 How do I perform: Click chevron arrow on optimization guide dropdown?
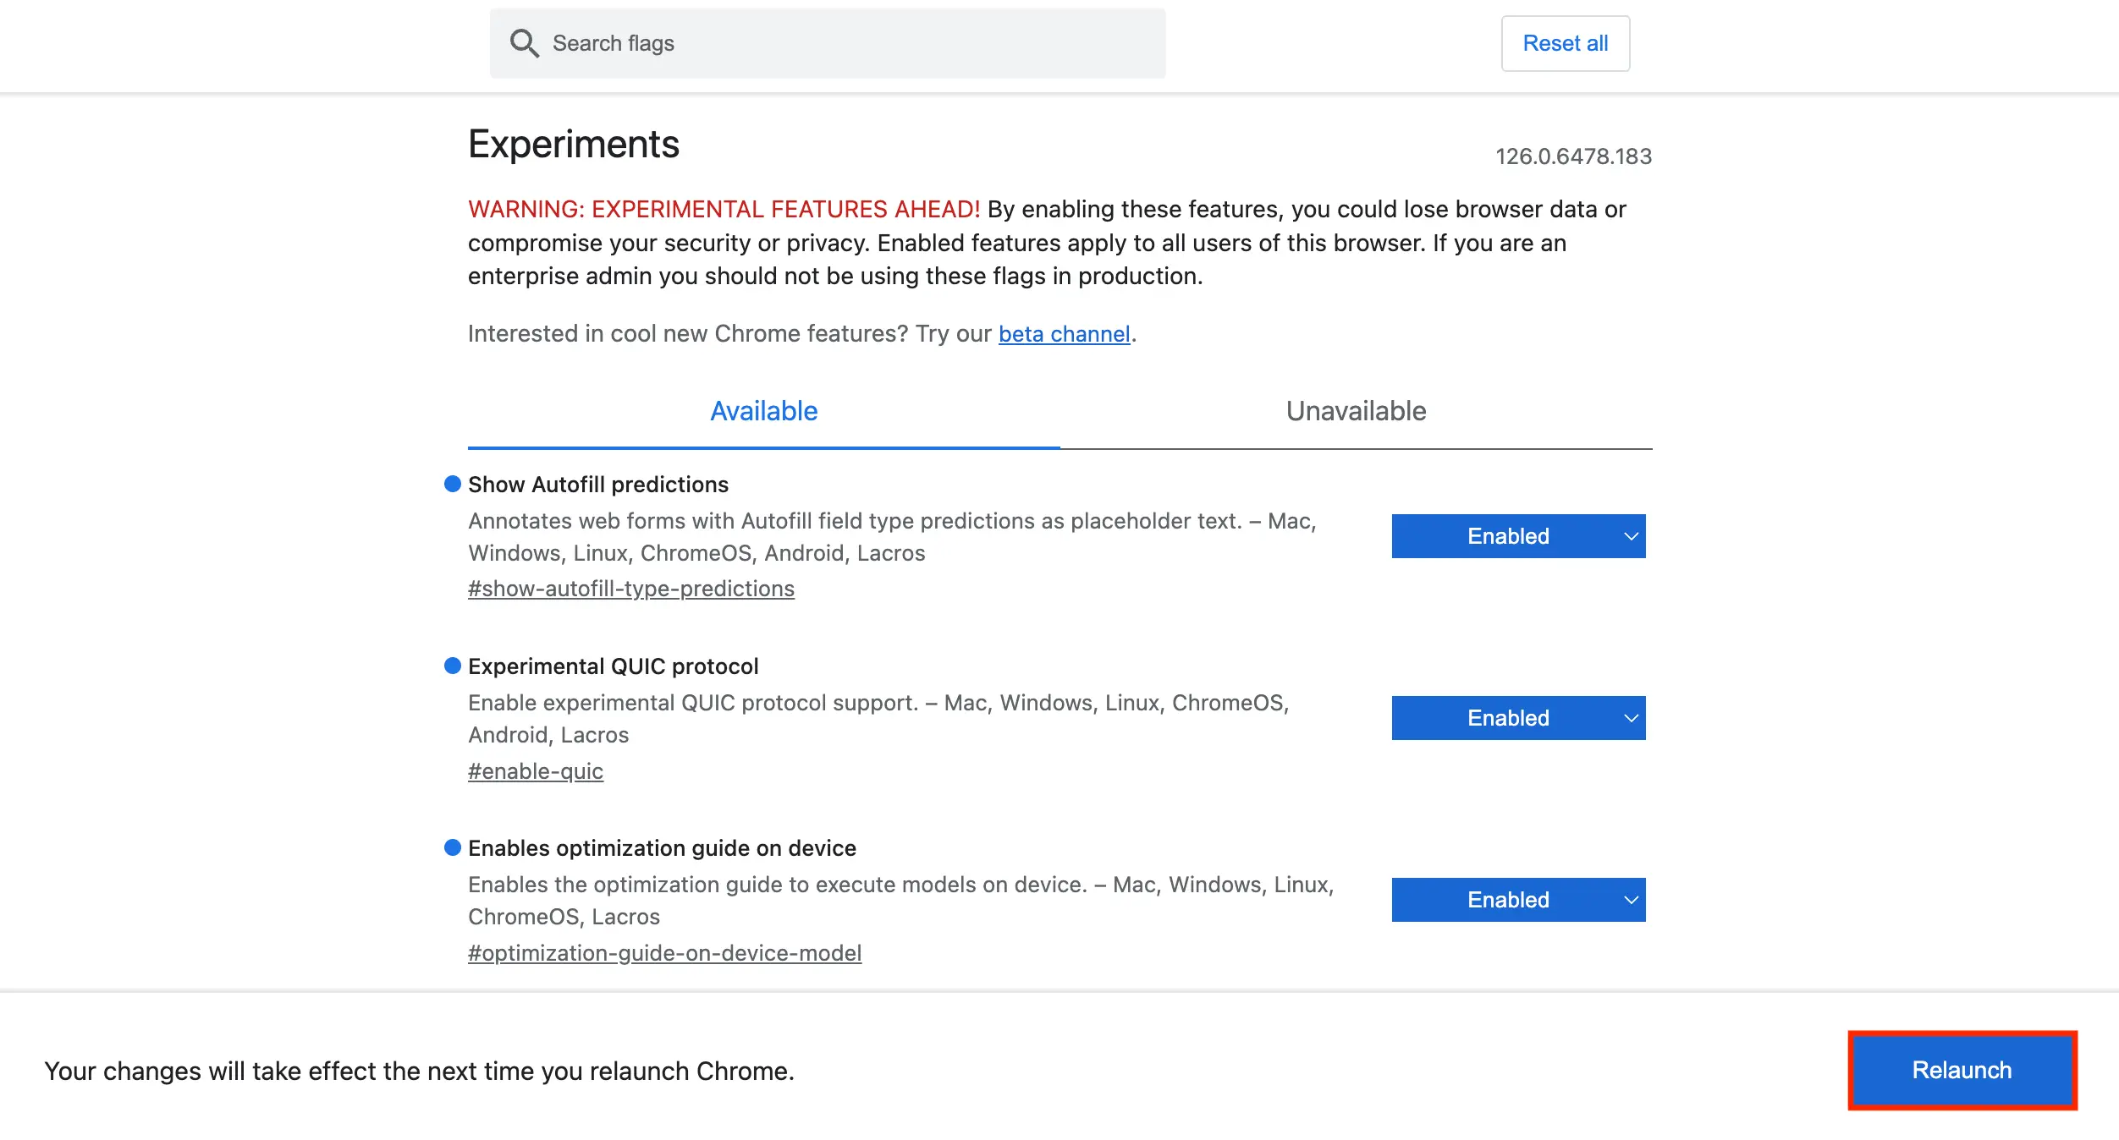tap(1631, 900)
